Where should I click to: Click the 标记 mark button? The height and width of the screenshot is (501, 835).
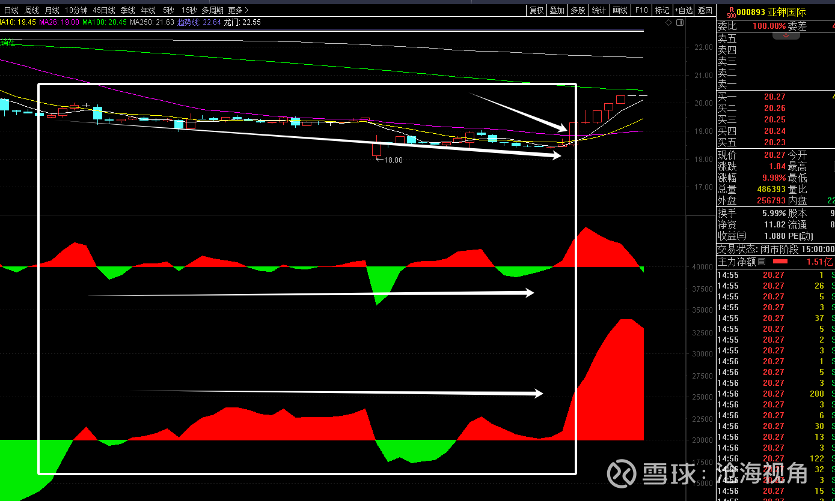(x=662, y=10)
